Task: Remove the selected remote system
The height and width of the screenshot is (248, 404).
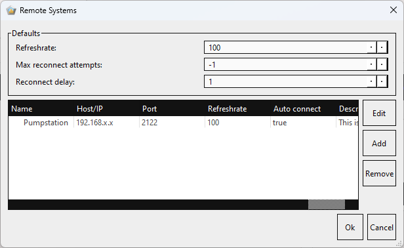Action: point(379,173)
